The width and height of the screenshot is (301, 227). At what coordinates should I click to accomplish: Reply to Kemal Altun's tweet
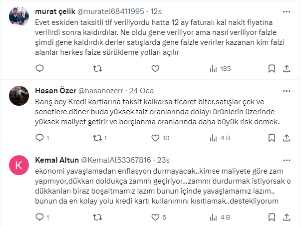40,217
